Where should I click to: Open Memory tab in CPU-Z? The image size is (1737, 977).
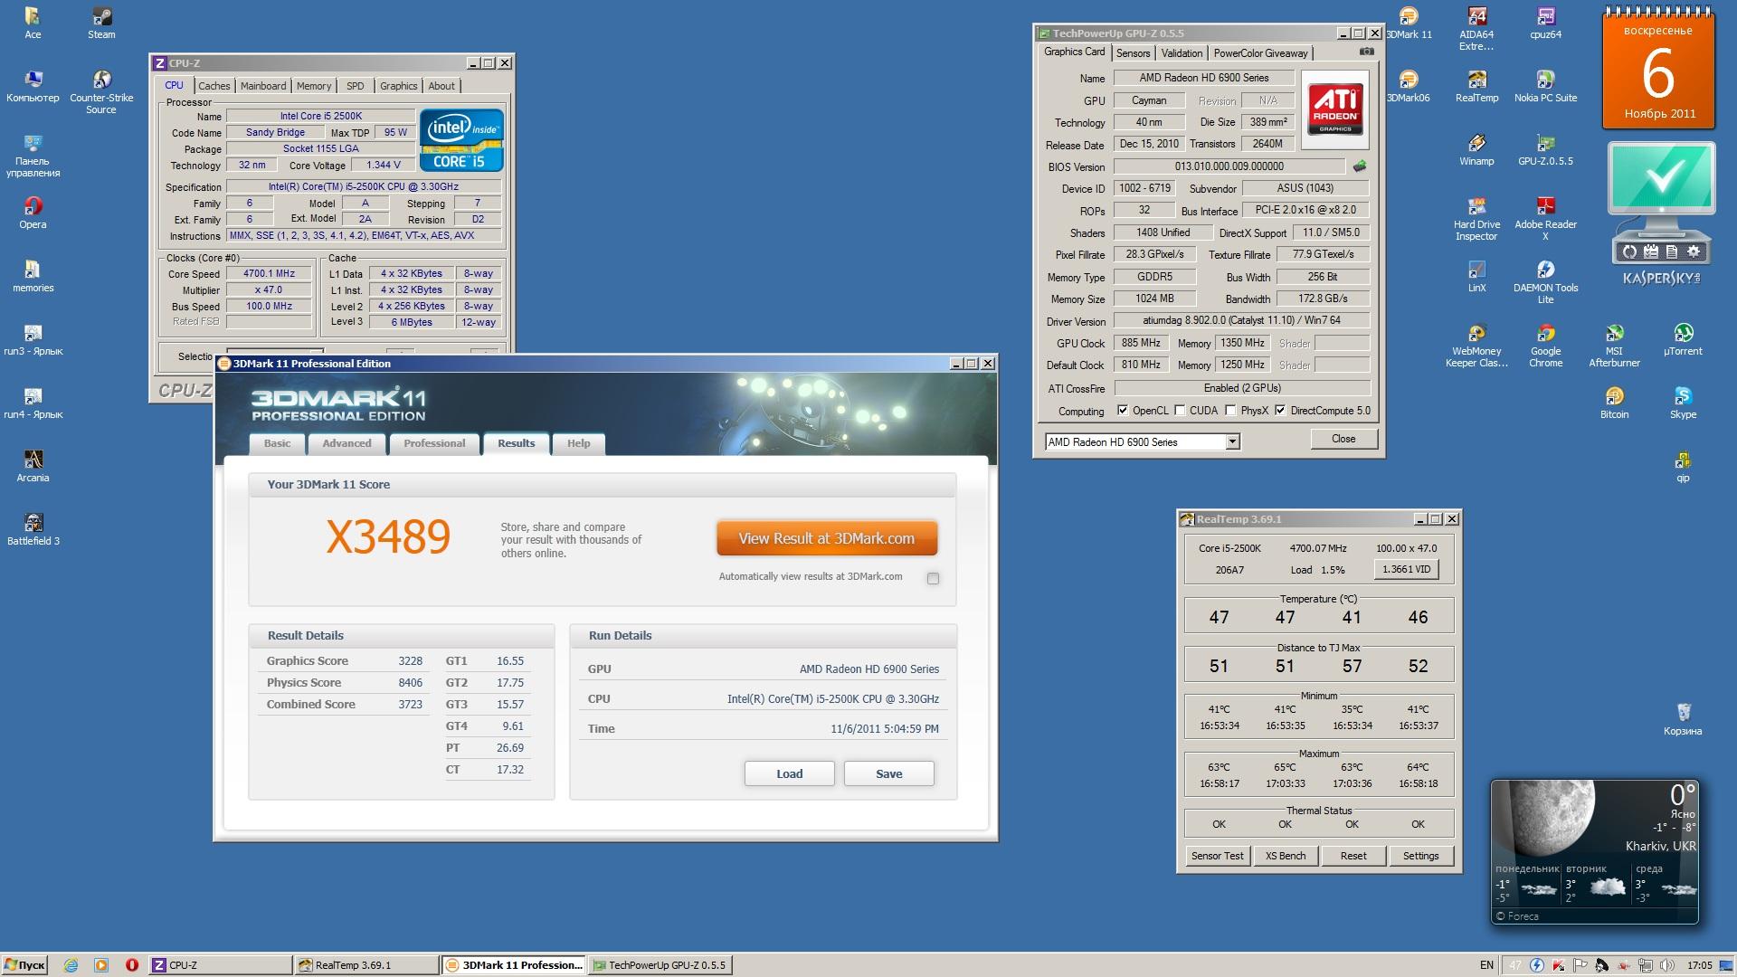314,86
